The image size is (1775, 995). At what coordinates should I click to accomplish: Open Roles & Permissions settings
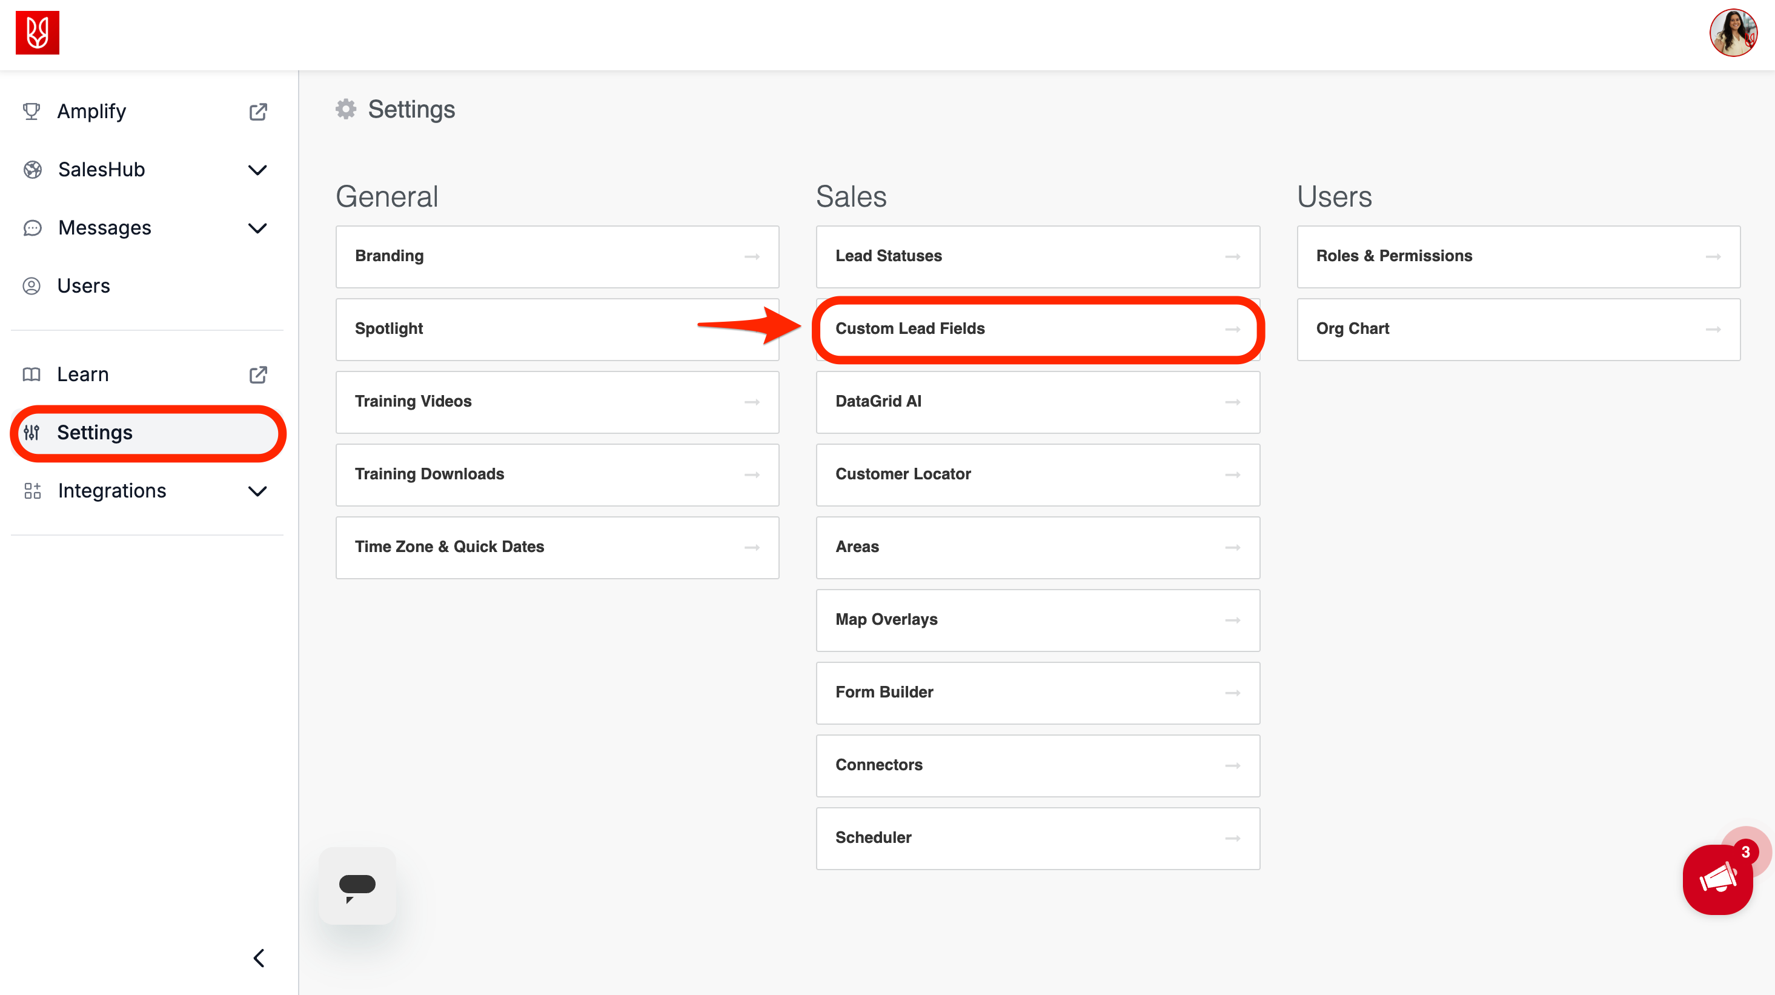click(x=1518, y=256)
